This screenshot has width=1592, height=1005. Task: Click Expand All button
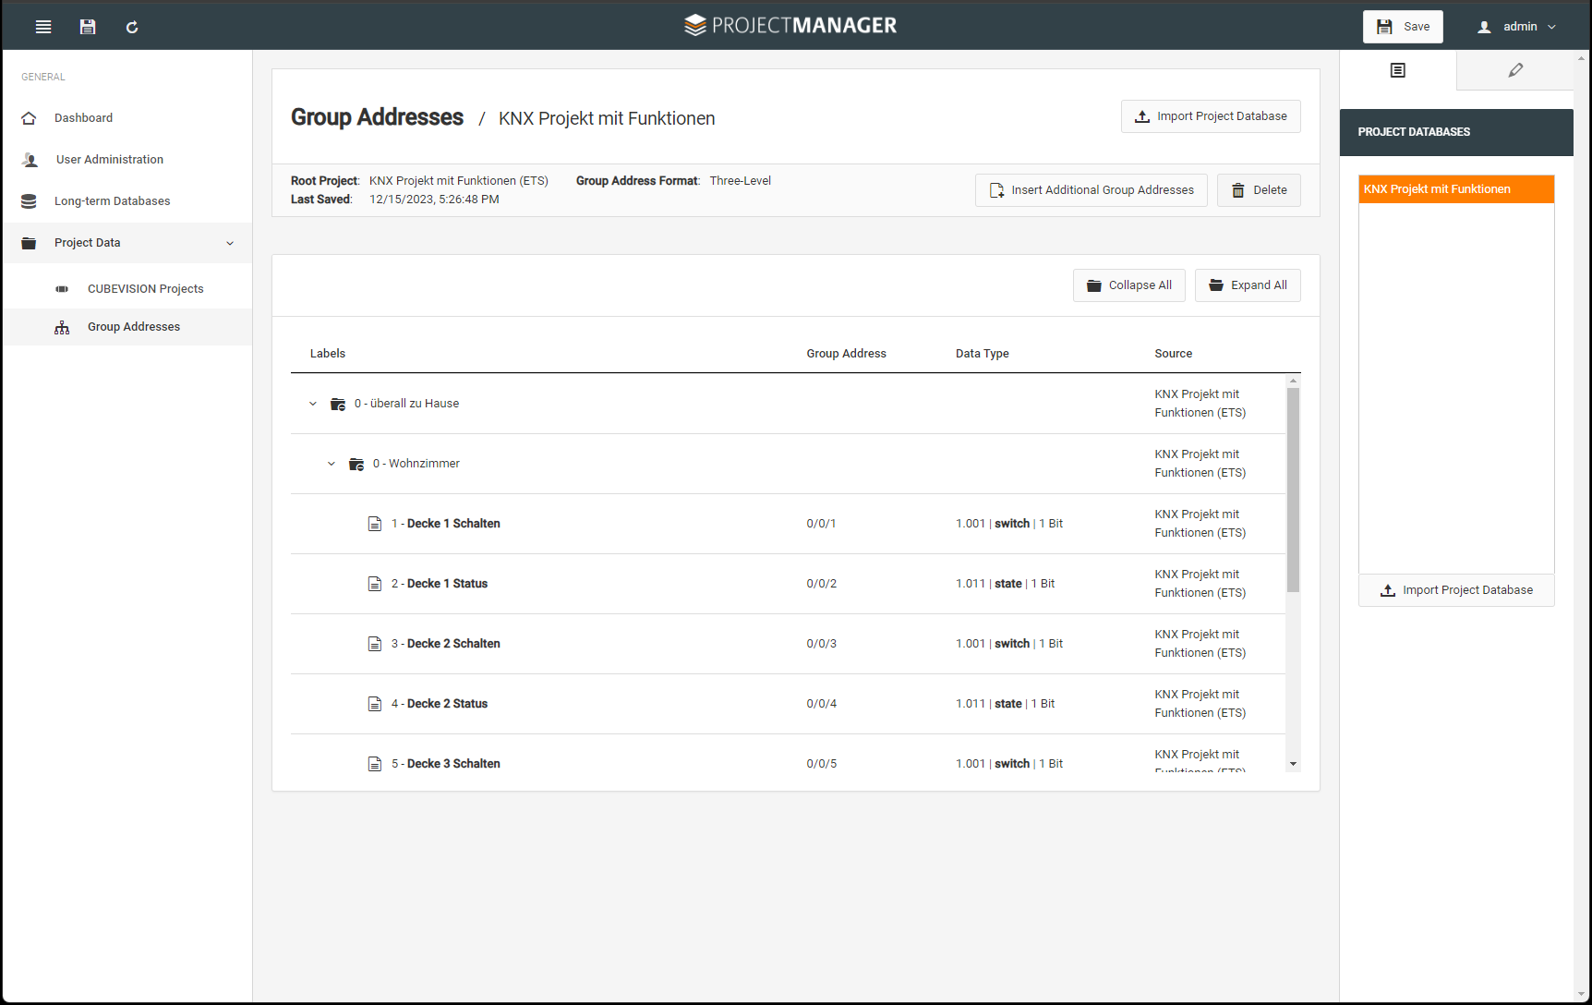pos(1248,285)
